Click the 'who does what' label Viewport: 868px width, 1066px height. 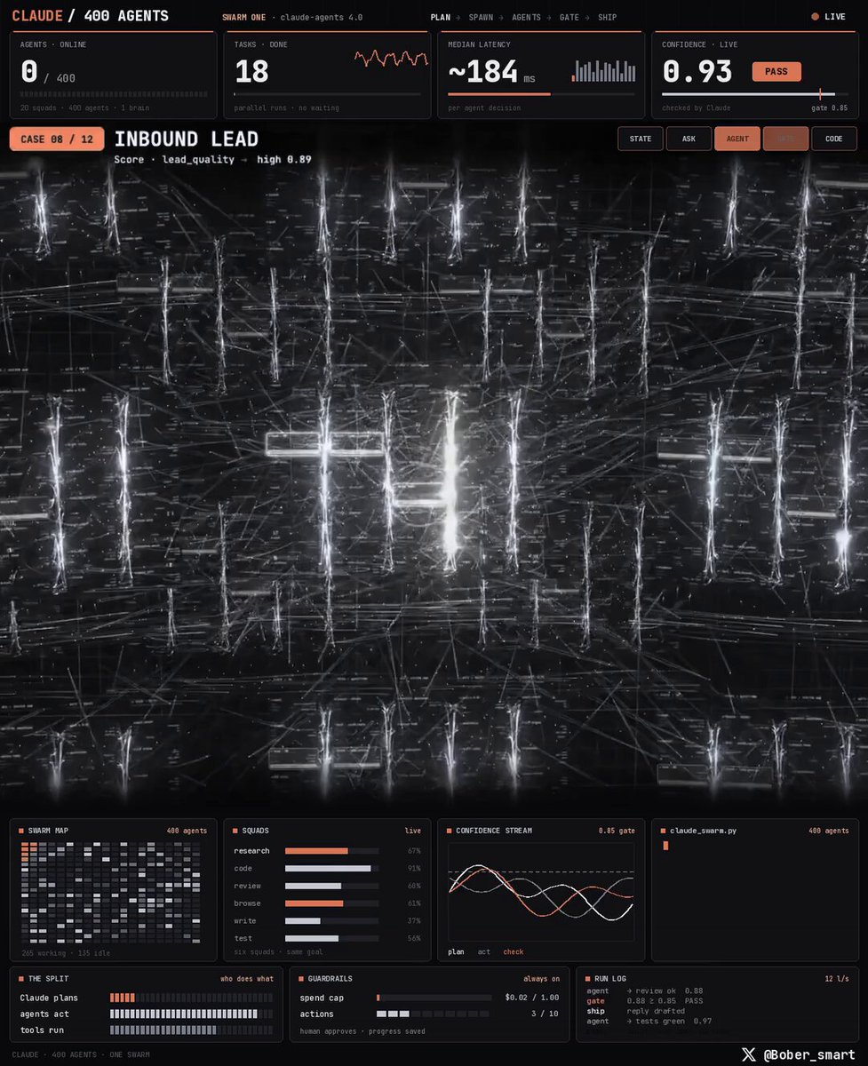click(x=247, y=979)
